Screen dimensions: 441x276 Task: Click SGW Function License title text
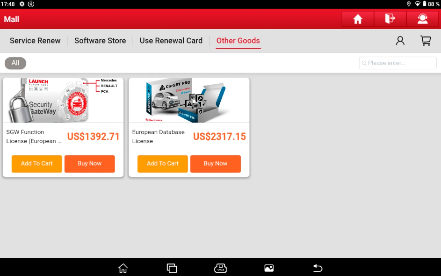[x=34, y=137]
